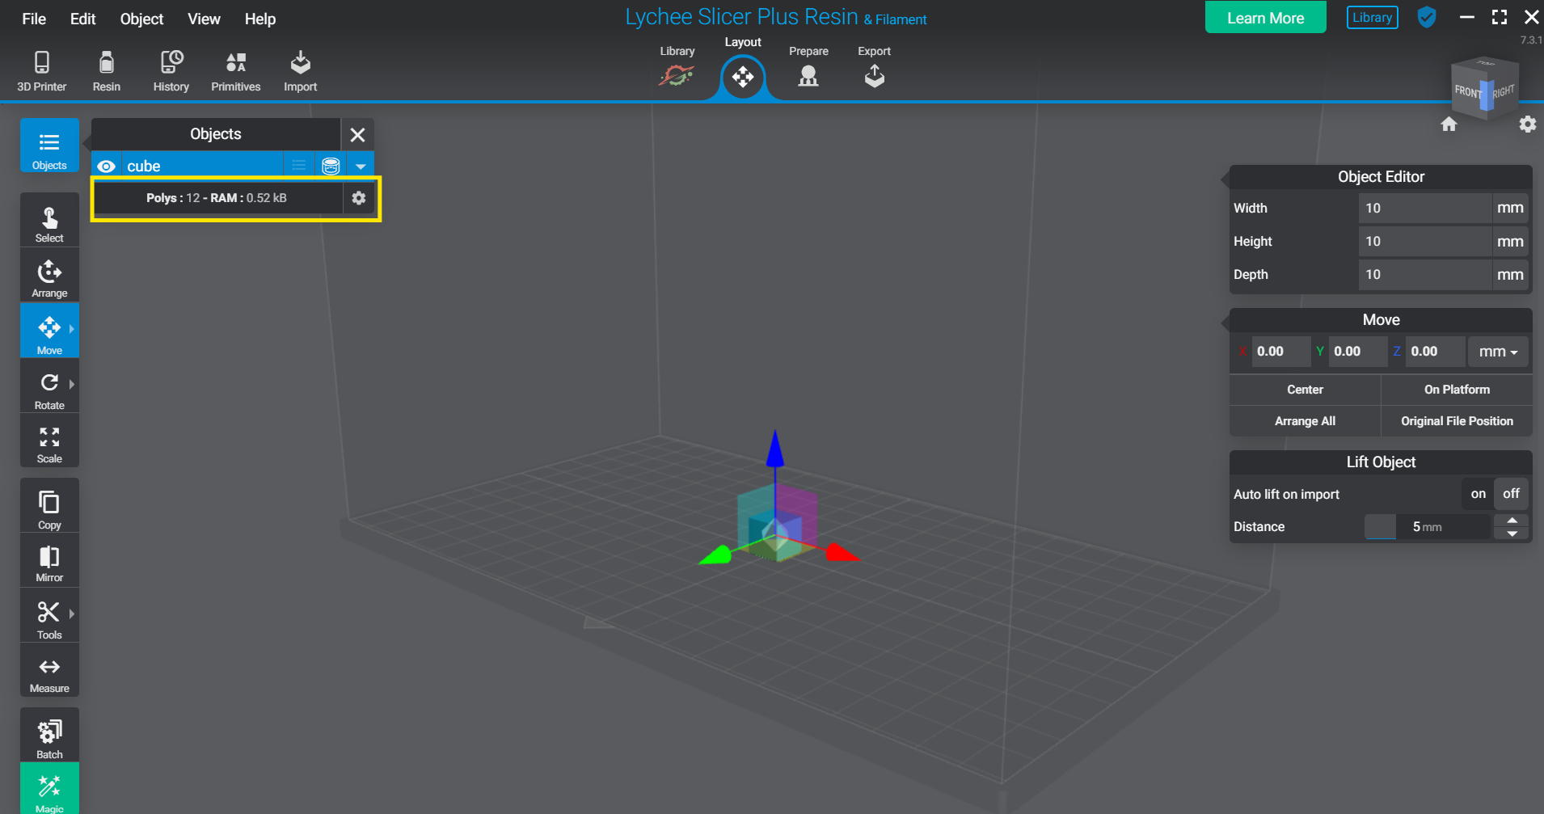
Task: Click the Import icon in the top toolbar
Action: (300, 70)
